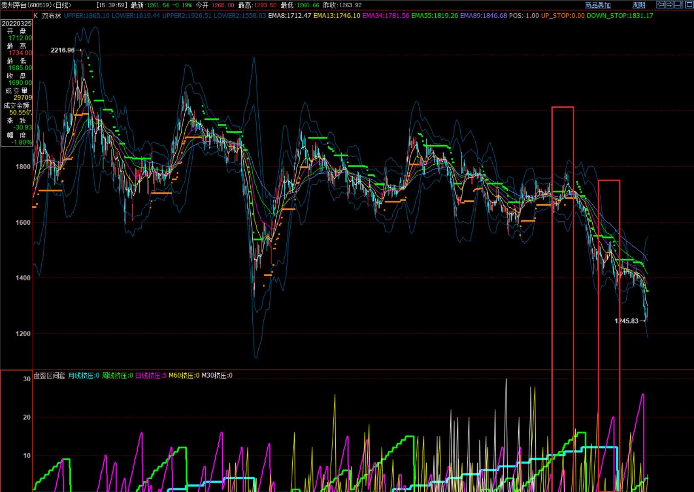
Task: Open the 周期 period selector
Action: point(639,5)
